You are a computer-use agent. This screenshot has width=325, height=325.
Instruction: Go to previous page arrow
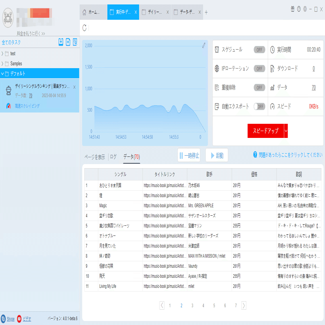pos(162,305)
